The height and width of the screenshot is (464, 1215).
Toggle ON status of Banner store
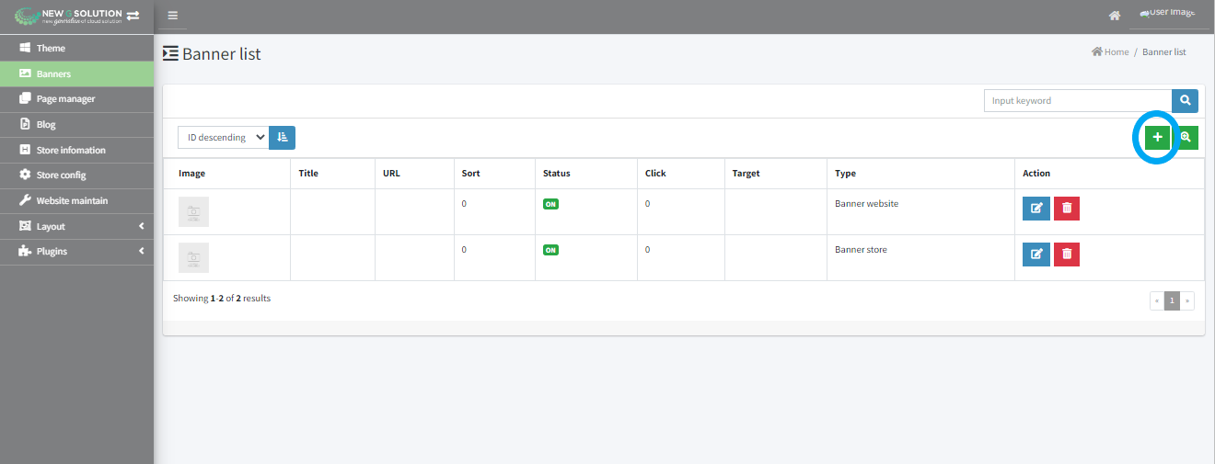click(x=550, y=250)
